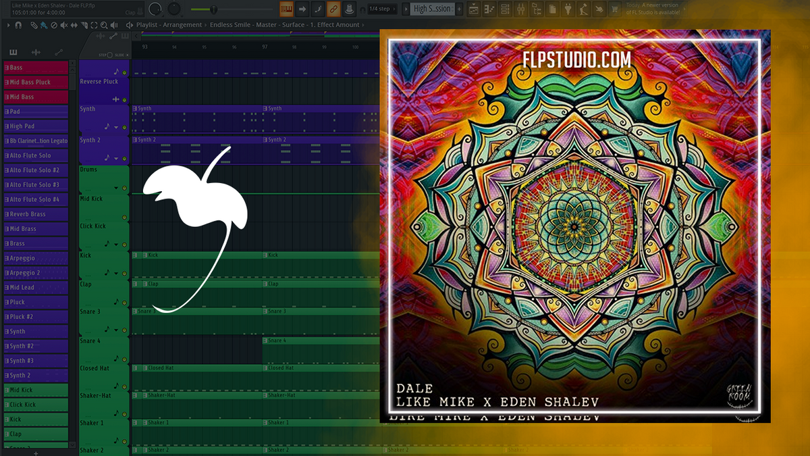Open the Channel Rack icon in the toolbar
The width and height of the screenshot is (810, 456).
pos(504,9)
